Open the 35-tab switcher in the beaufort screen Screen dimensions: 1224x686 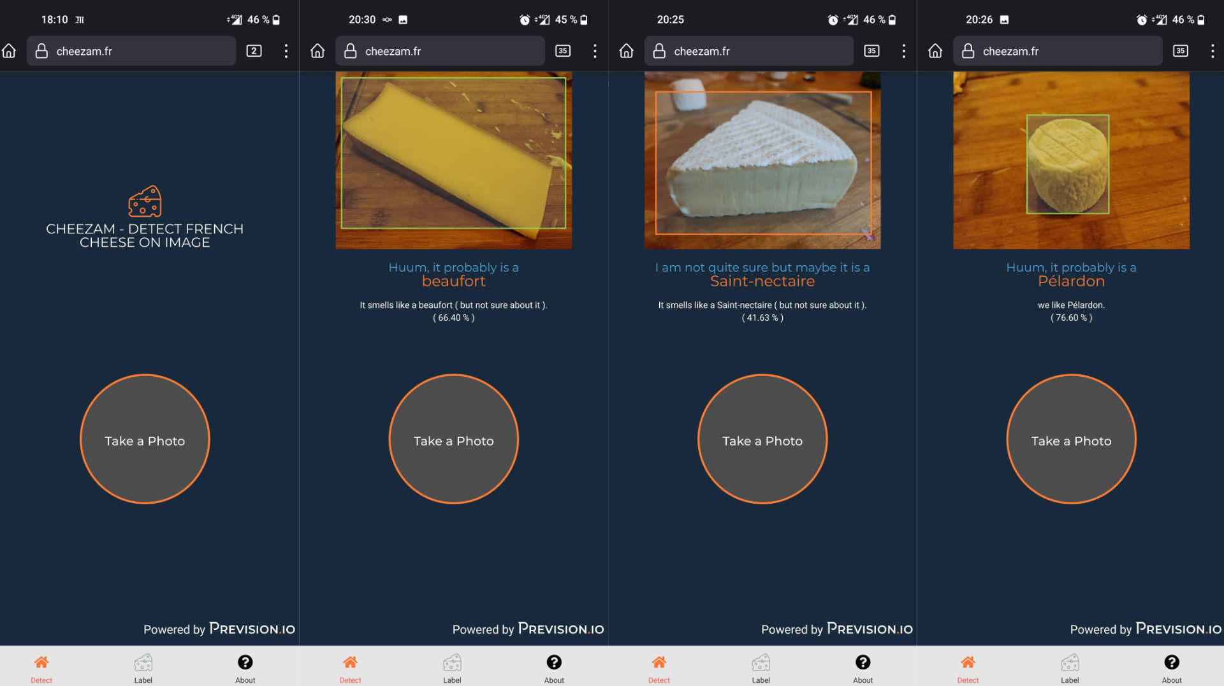click(x=563, y=51)
